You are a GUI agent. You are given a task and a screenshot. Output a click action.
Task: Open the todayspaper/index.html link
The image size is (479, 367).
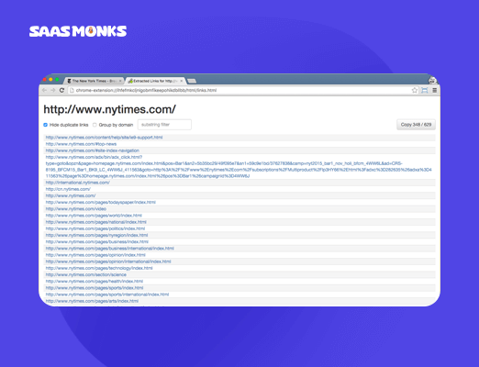[x=101, y=202]
